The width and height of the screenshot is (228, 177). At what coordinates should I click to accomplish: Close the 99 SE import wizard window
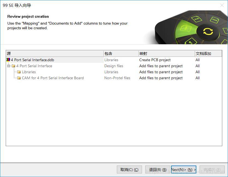coord(222,5)
